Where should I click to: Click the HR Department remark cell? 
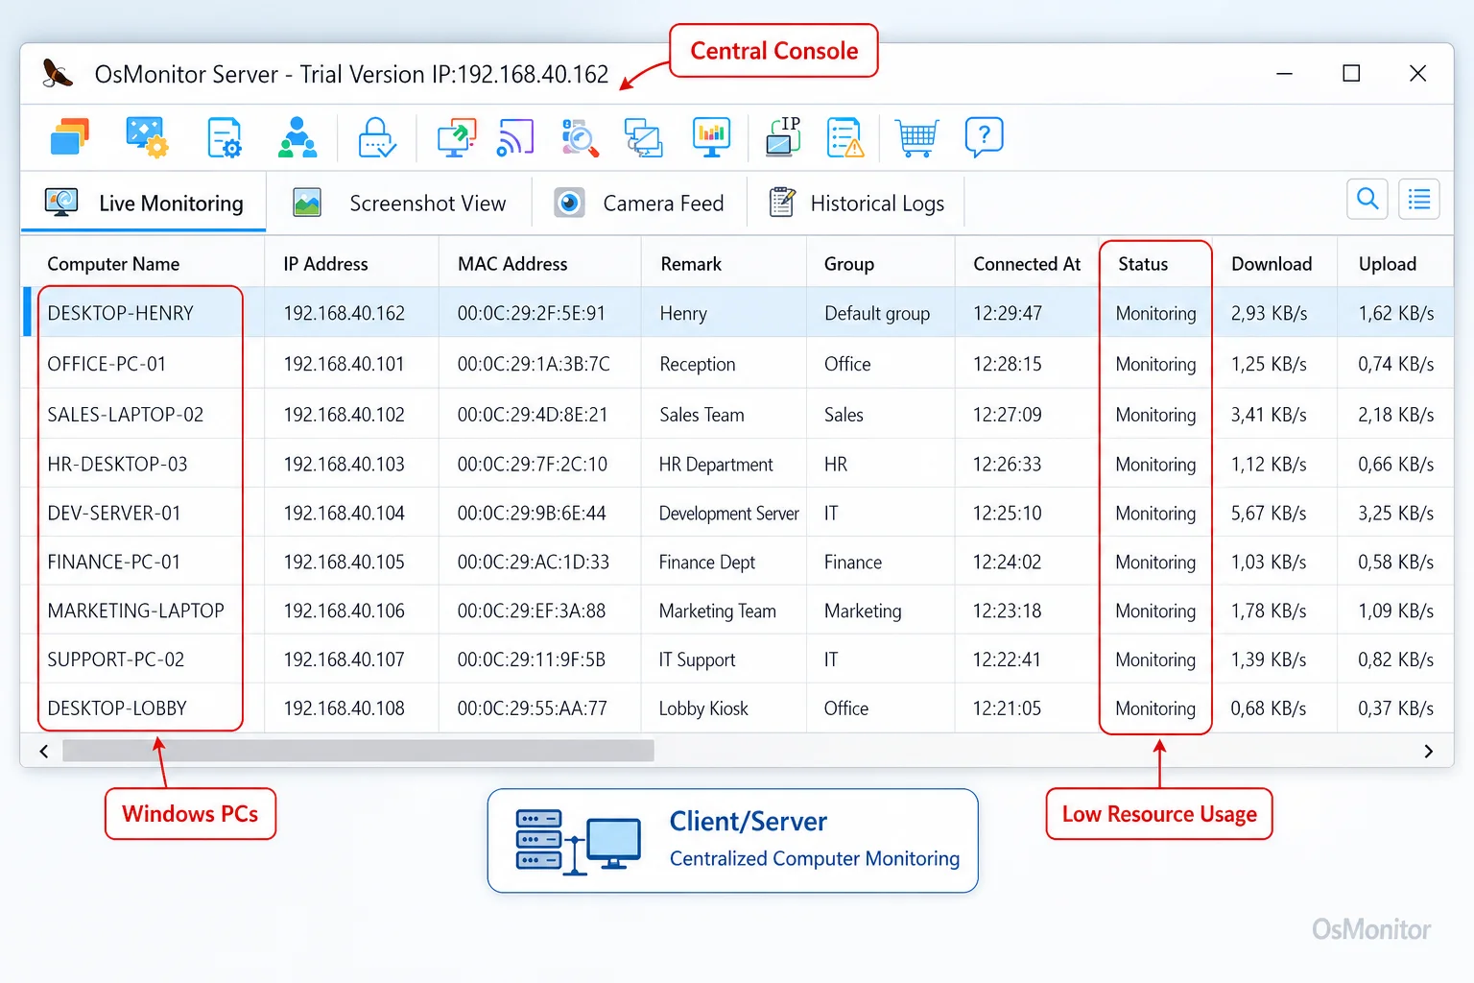pyautogui.click(x=716, y=464)
